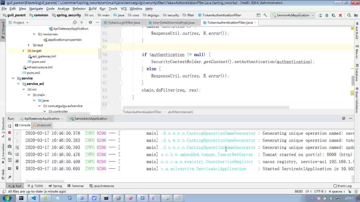Open Run panel settings gear
Viewport: 360px width, 202px height.
click(344, 119)
